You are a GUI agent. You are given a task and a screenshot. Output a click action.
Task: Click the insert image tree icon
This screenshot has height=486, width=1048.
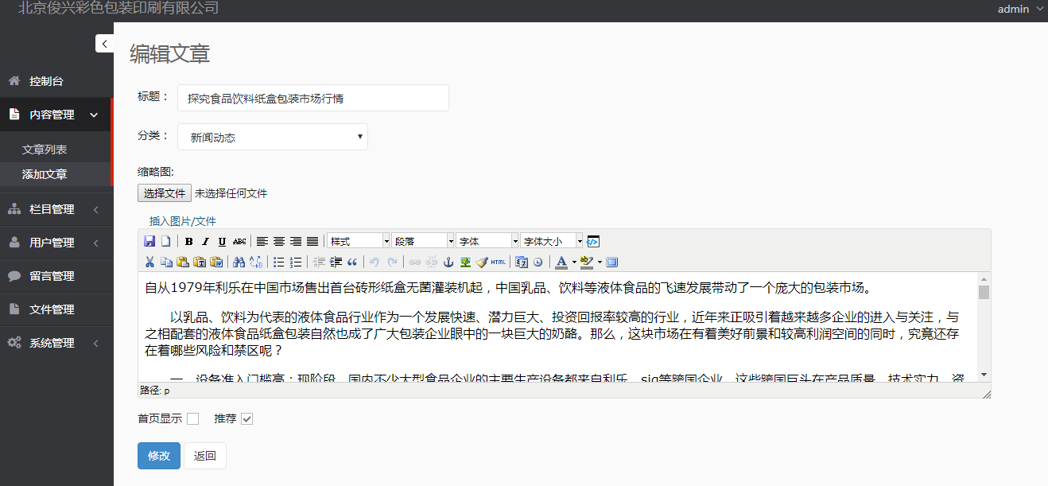tap(465, 262)
